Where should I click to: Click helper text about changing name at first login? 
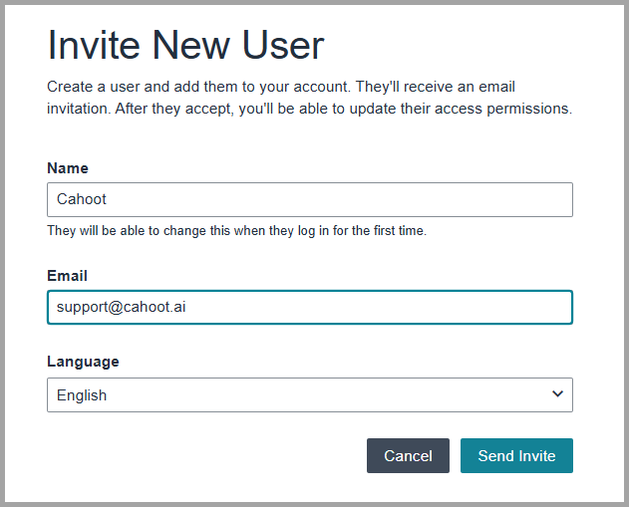(x=236, y=231)
